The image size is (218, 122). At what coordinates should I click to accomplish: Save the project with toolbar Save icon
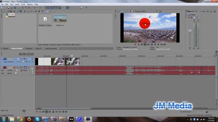pos(9,7)
